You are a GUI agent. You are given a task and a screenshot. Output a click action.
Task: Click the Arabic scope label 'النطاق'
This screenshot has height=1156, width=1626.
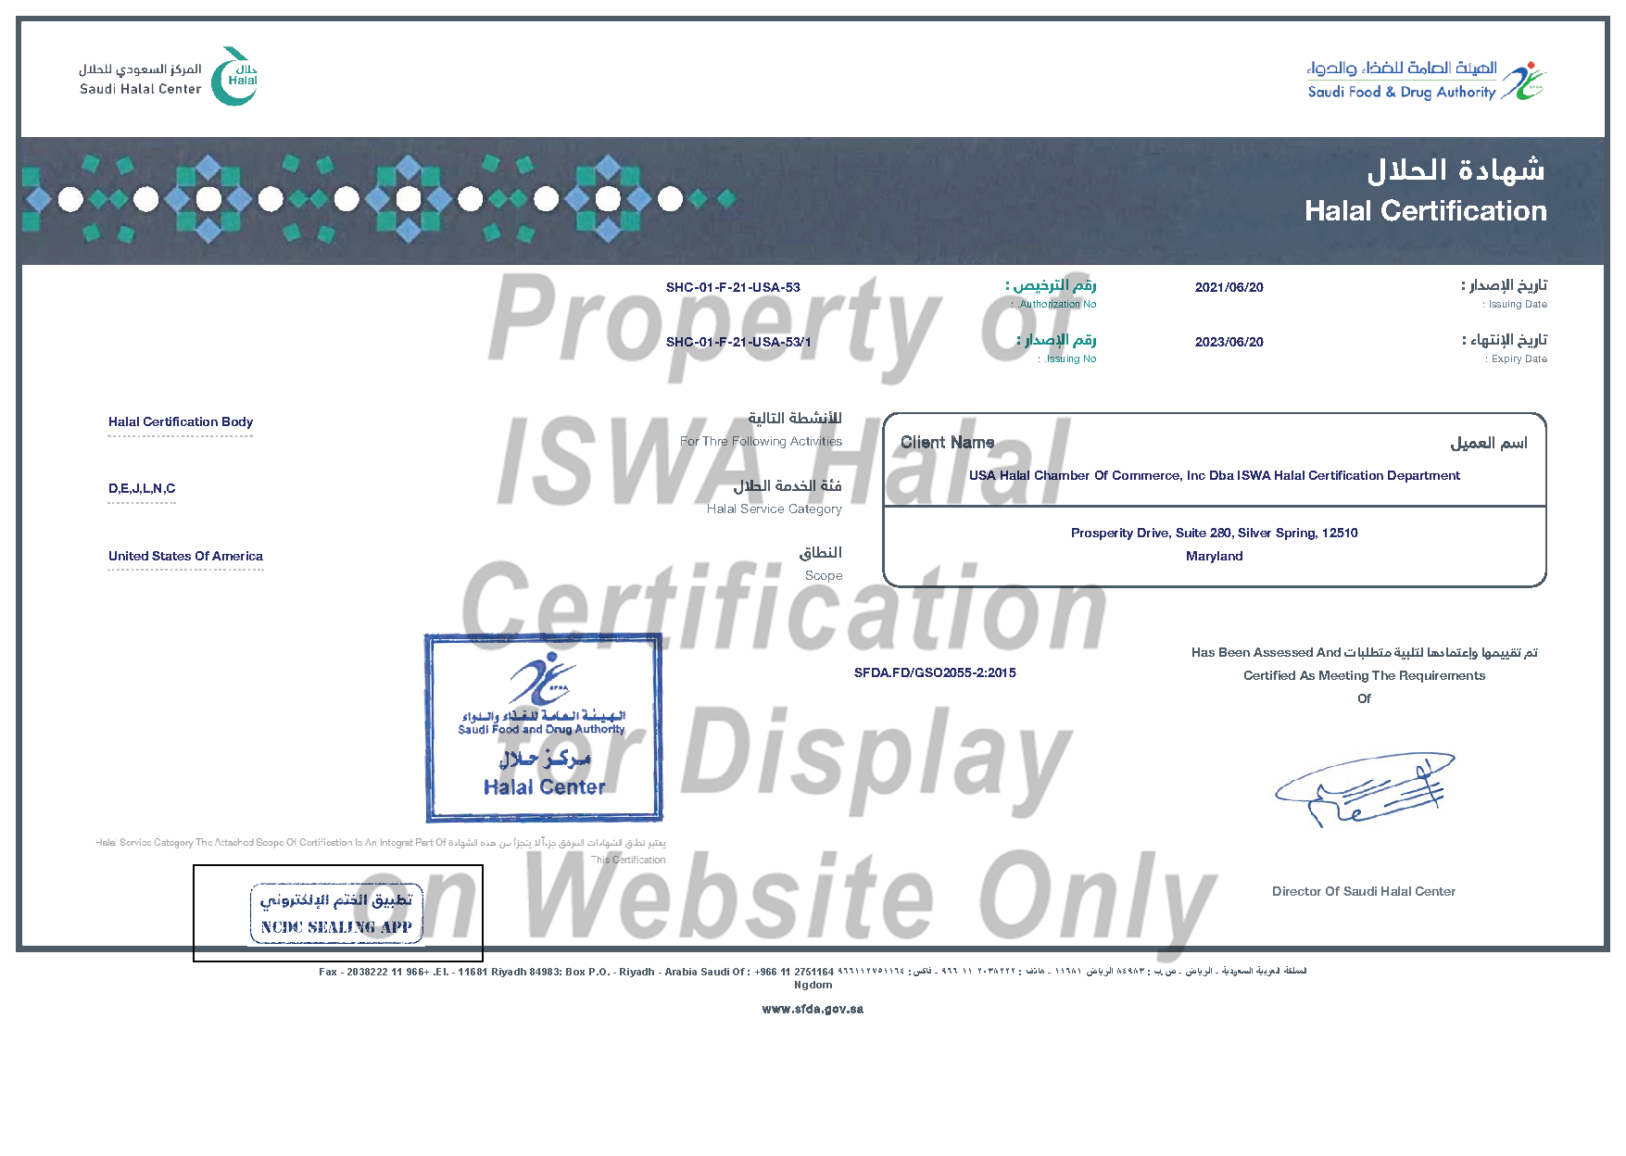tap(821, 553)
